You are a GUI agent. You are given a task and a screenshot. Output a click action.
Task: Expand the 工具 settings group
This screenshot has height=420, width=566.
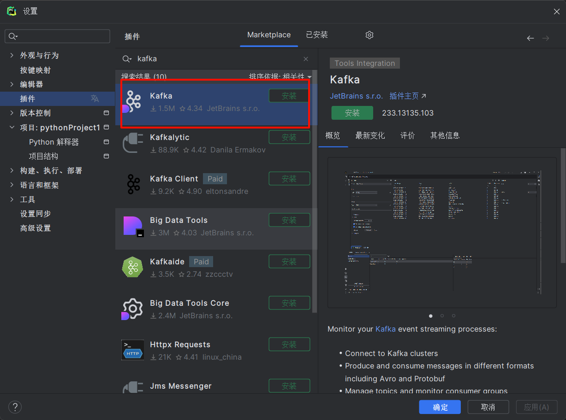(12, 199)
